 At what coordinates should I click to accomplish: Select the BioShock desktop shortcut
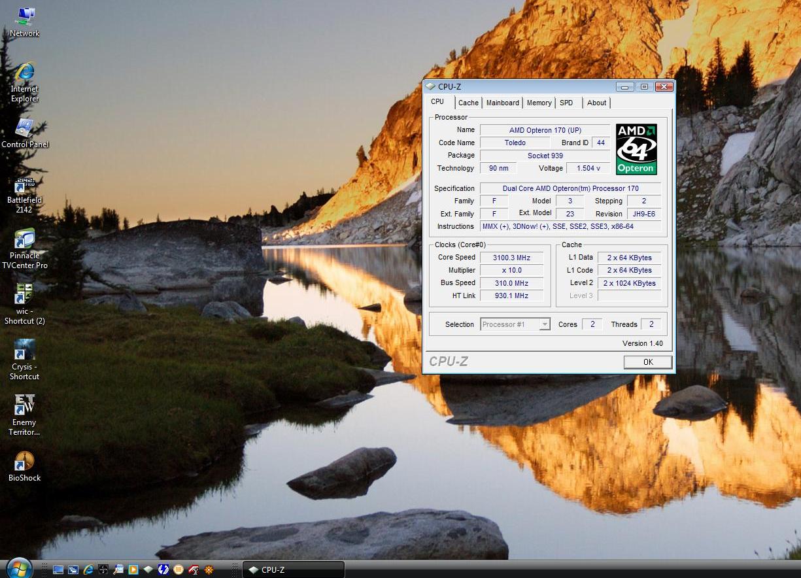24,466
